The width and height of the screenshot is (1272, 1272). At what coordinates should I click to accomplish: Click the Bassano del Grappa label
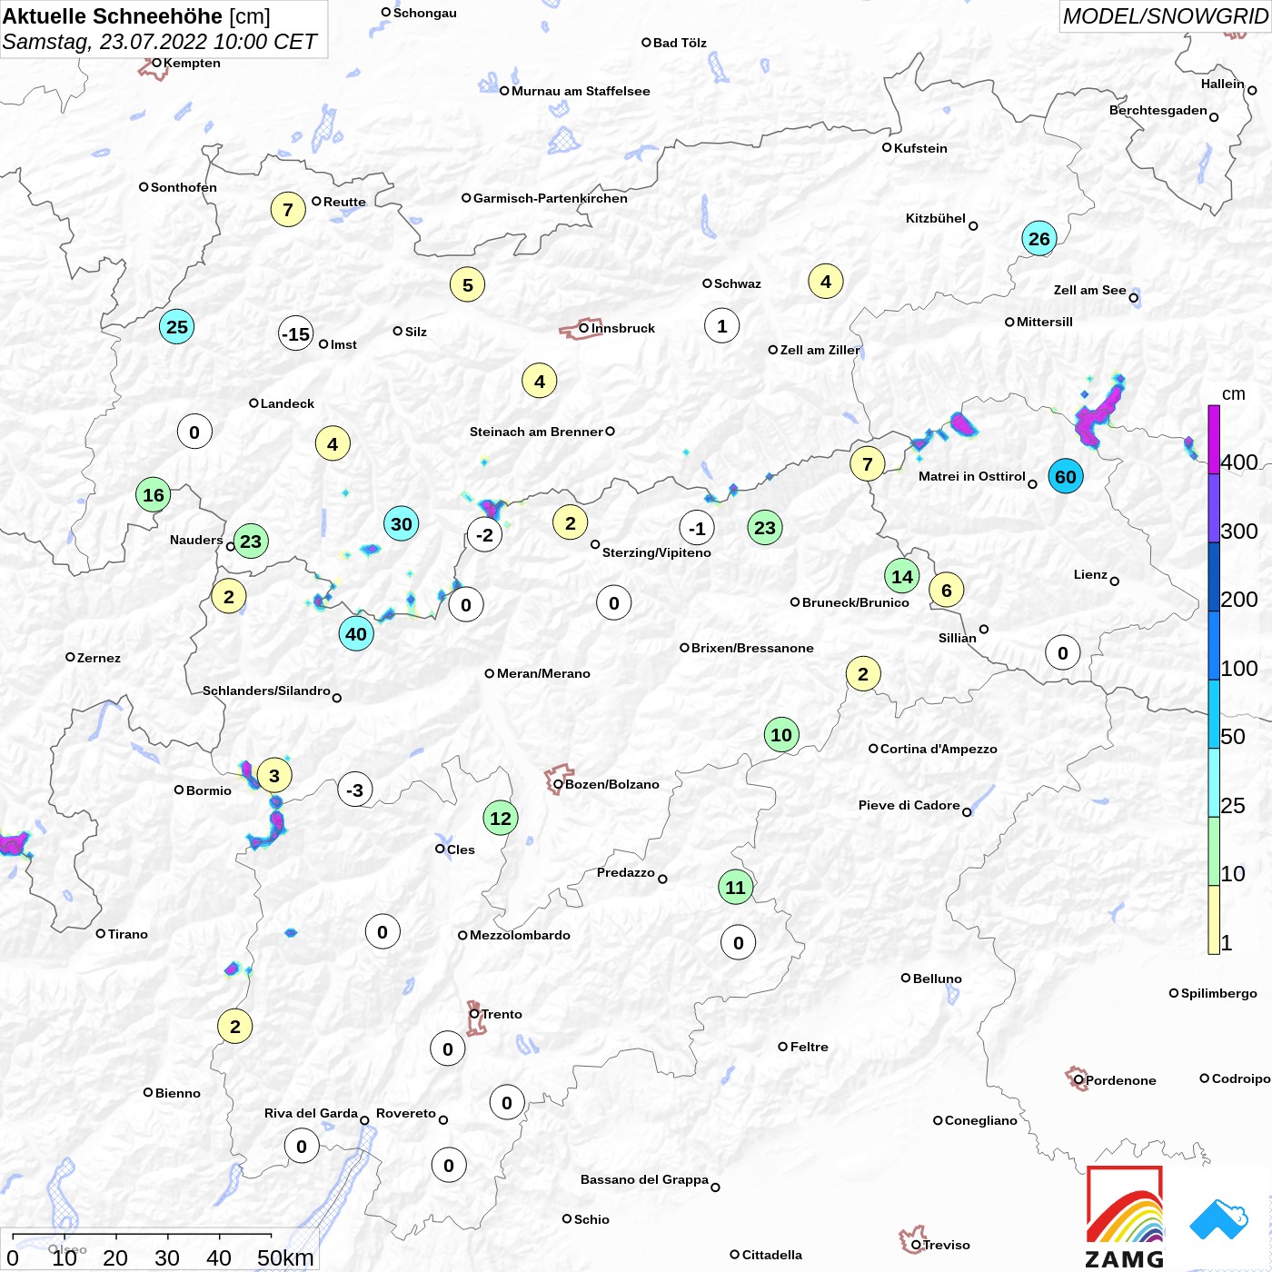[x=644, y=1179]
